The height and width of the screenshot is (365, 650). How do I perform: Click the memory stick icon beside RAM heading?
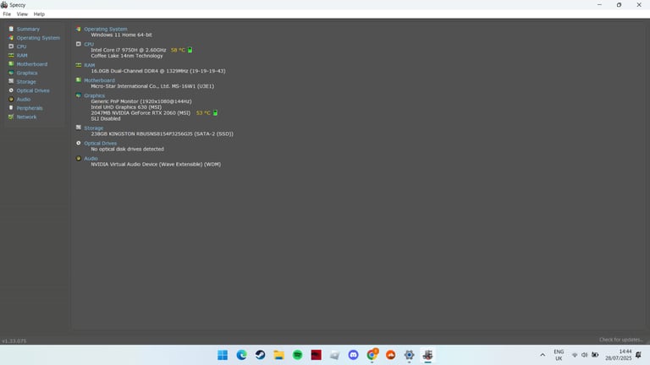[79, 65]
